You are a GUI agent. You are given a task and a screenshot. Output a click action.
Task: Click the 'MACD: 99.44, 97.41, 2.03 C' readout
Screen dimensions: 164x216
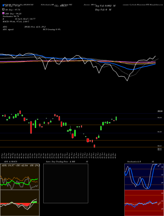[16, 22]
